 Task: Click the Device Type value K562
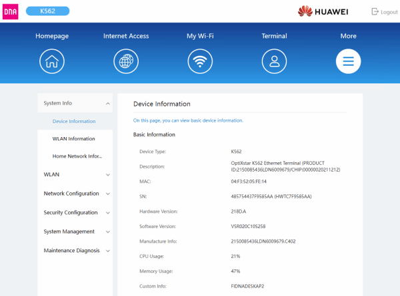click(x=236, y=152)
